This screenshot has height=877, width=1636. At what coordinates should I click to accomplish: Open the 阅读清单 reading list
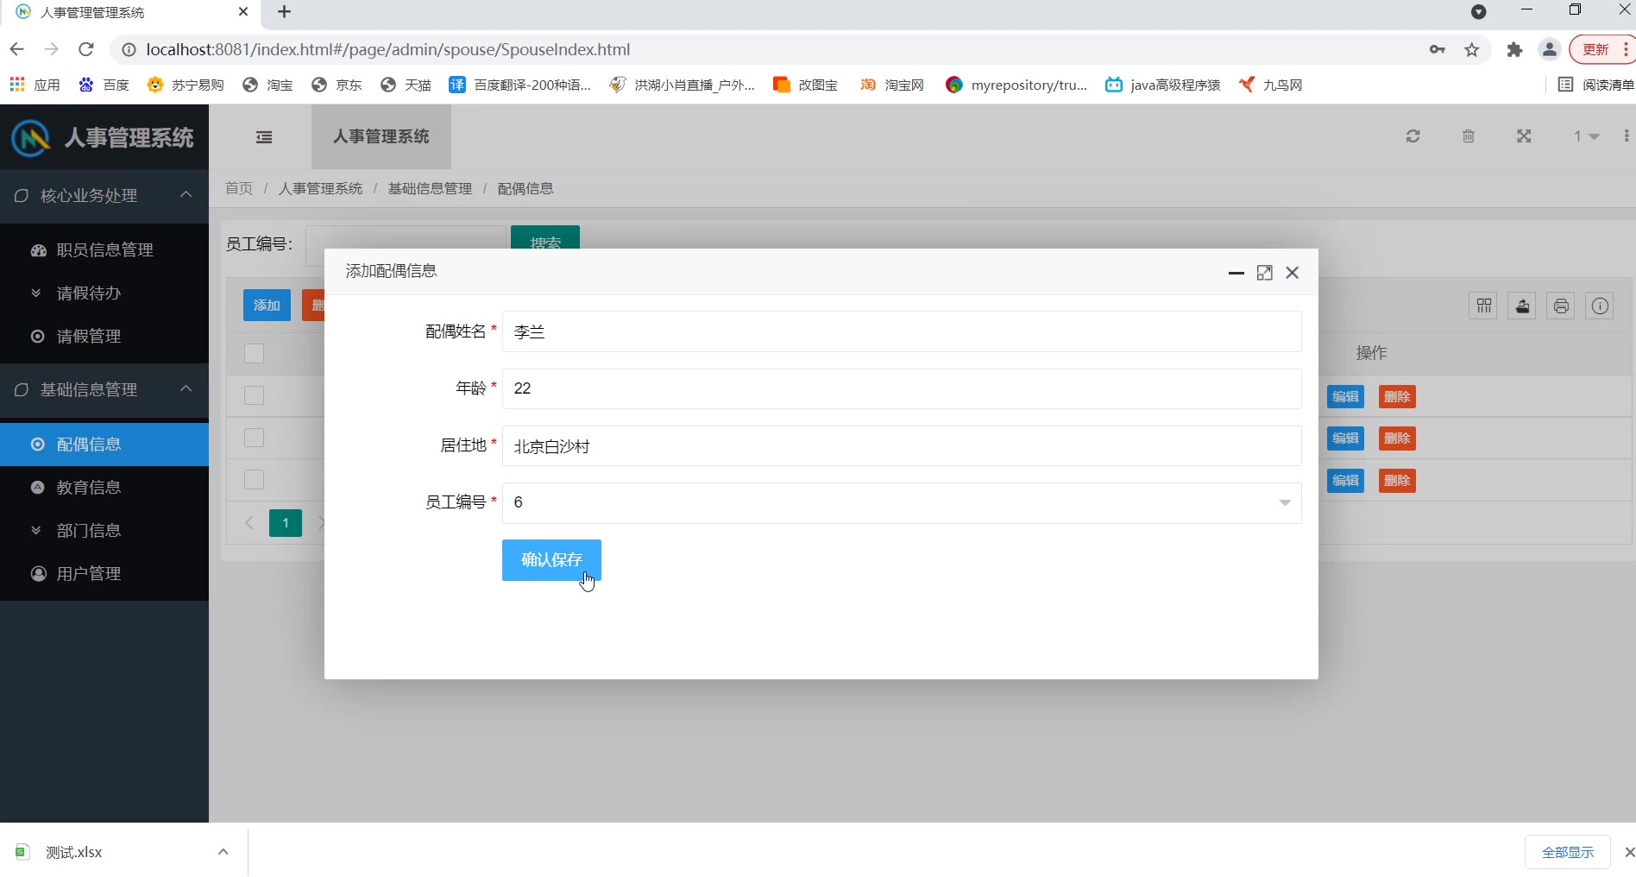click(1595, 85)
